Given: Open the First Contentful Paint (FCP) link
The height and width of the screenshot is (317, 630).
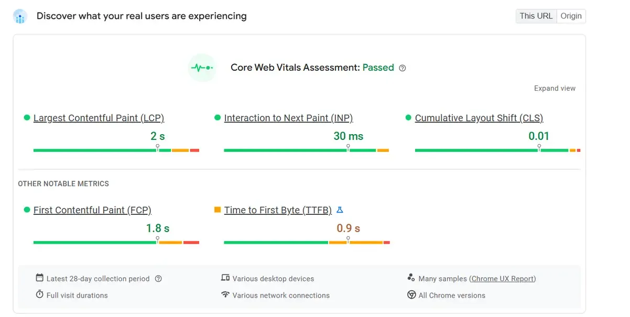Looking at the screenshot, I should pyautogui.click(x=92, y=210).
